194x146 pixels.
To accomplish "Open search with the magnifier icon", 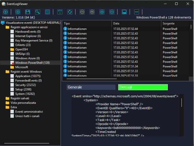I will tap(37, 12).
